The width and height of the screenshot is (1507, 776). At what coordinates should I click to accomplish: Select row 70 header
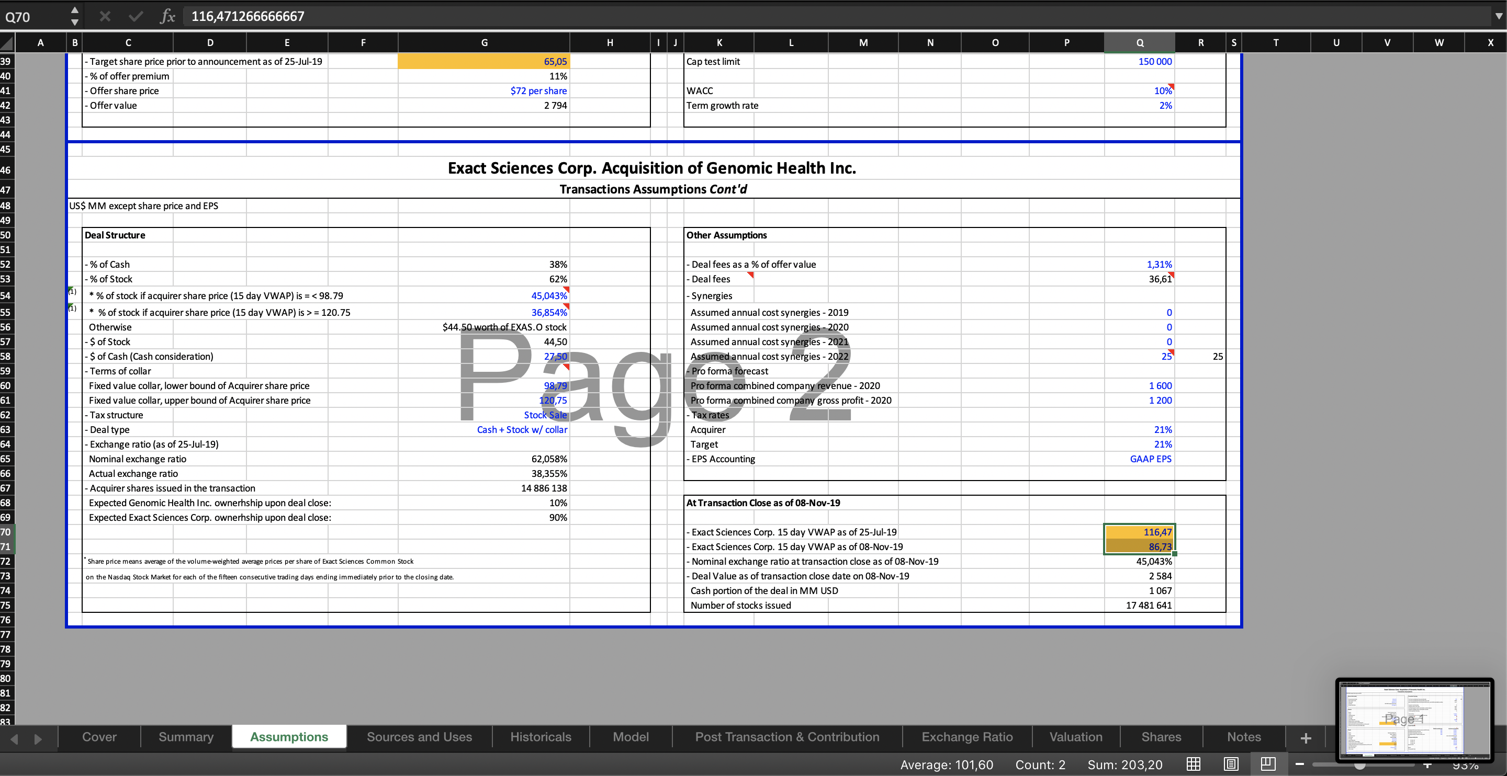(7, 532)
